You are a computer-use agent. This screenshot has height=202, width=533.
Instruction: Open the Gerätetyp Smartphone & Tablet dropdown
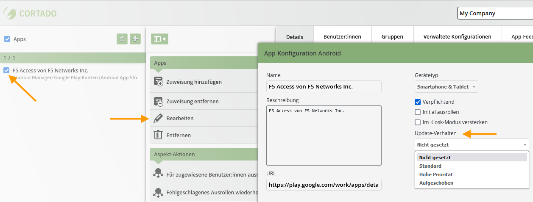[x=446, y=87]
